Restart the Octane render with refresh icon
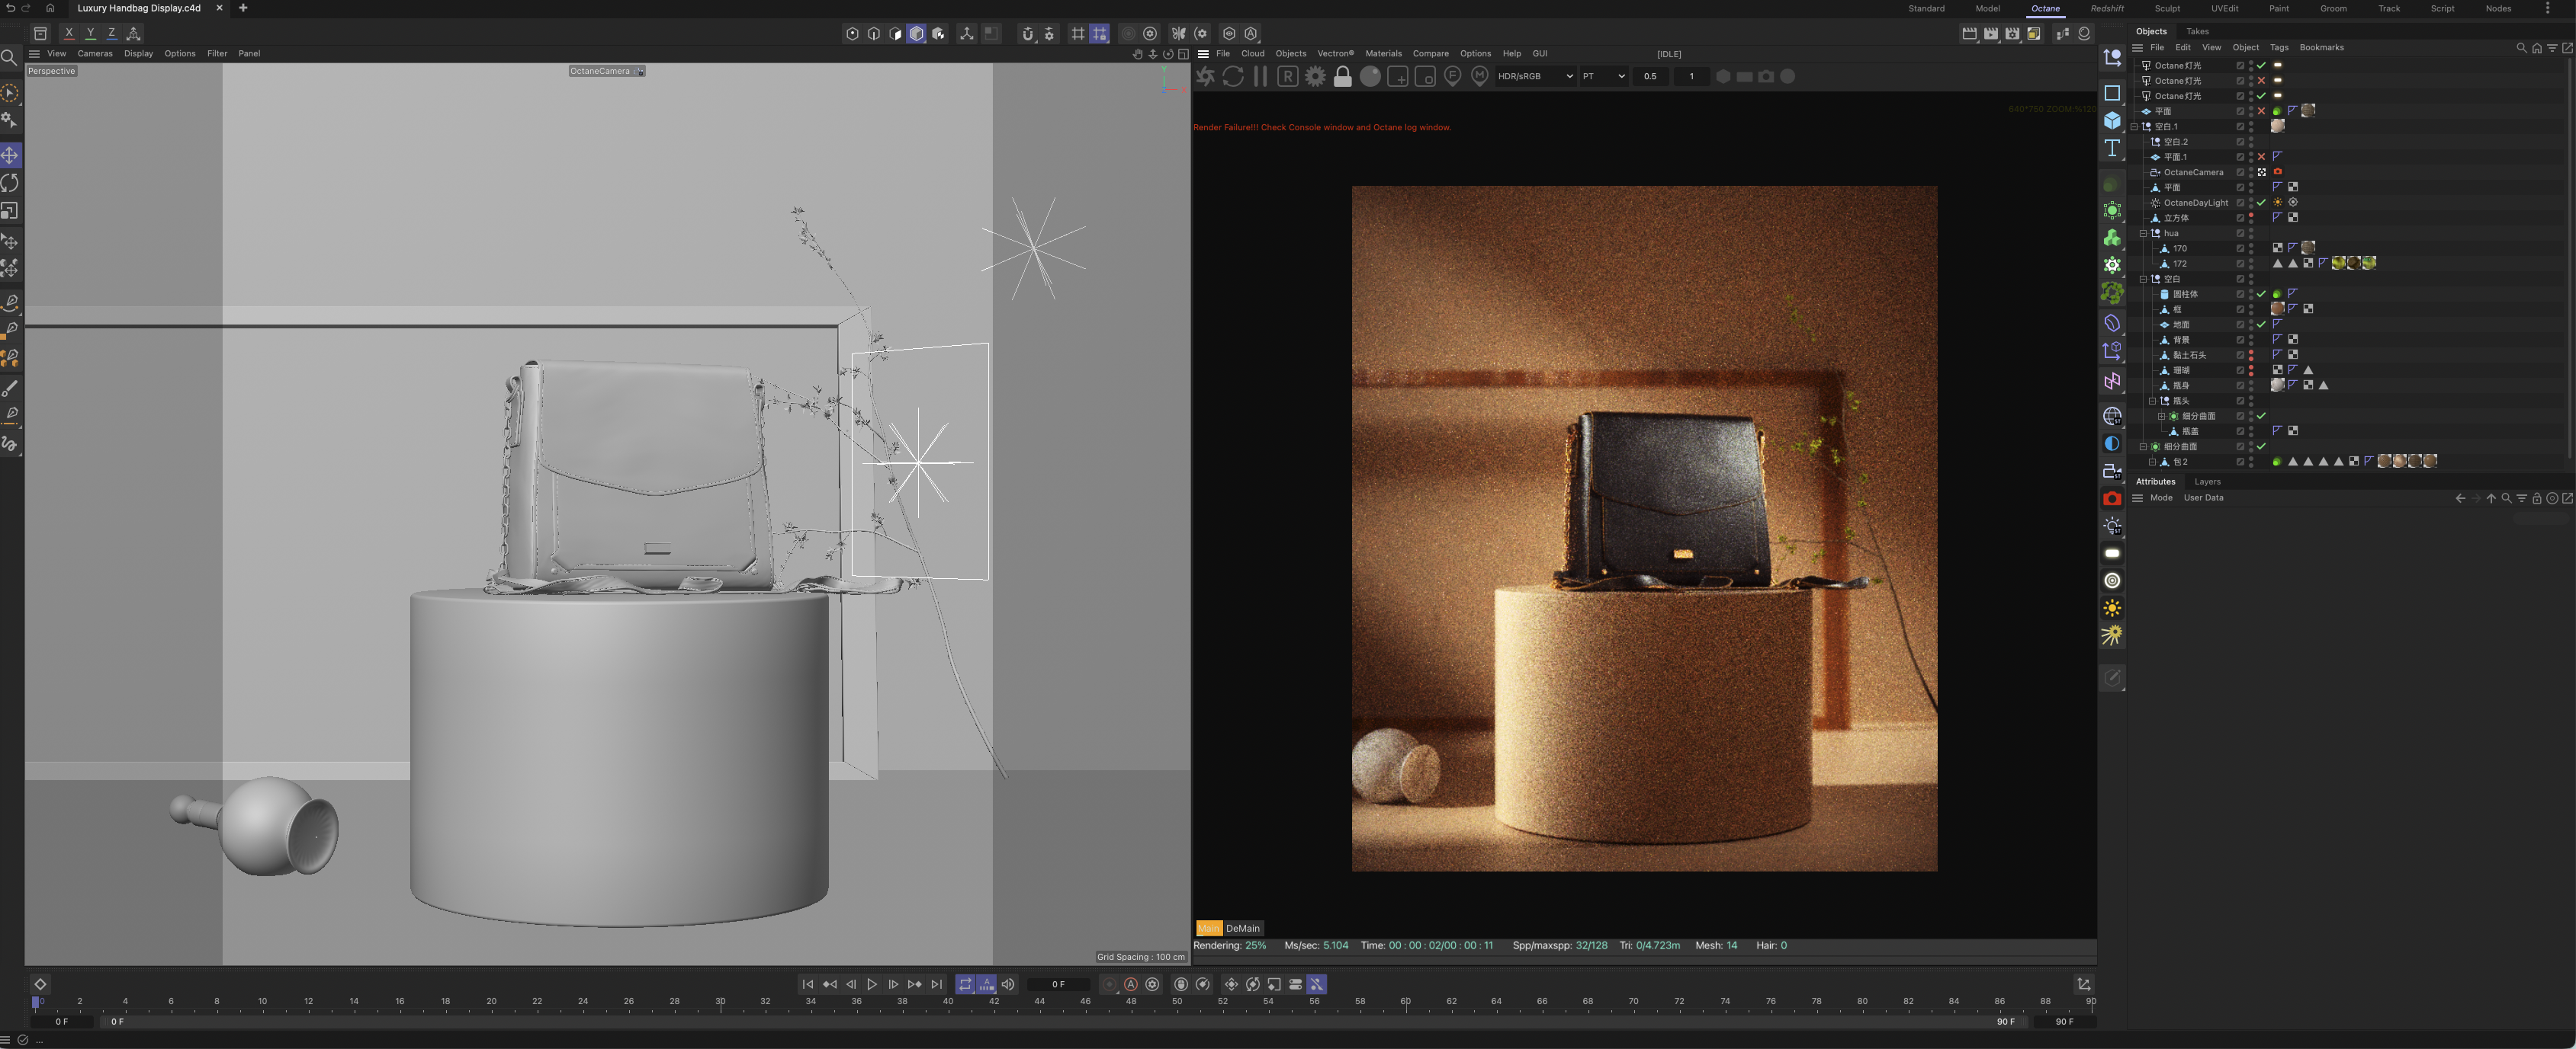The height and width of the screenshot is (1049, 2576). (1233, 76)
